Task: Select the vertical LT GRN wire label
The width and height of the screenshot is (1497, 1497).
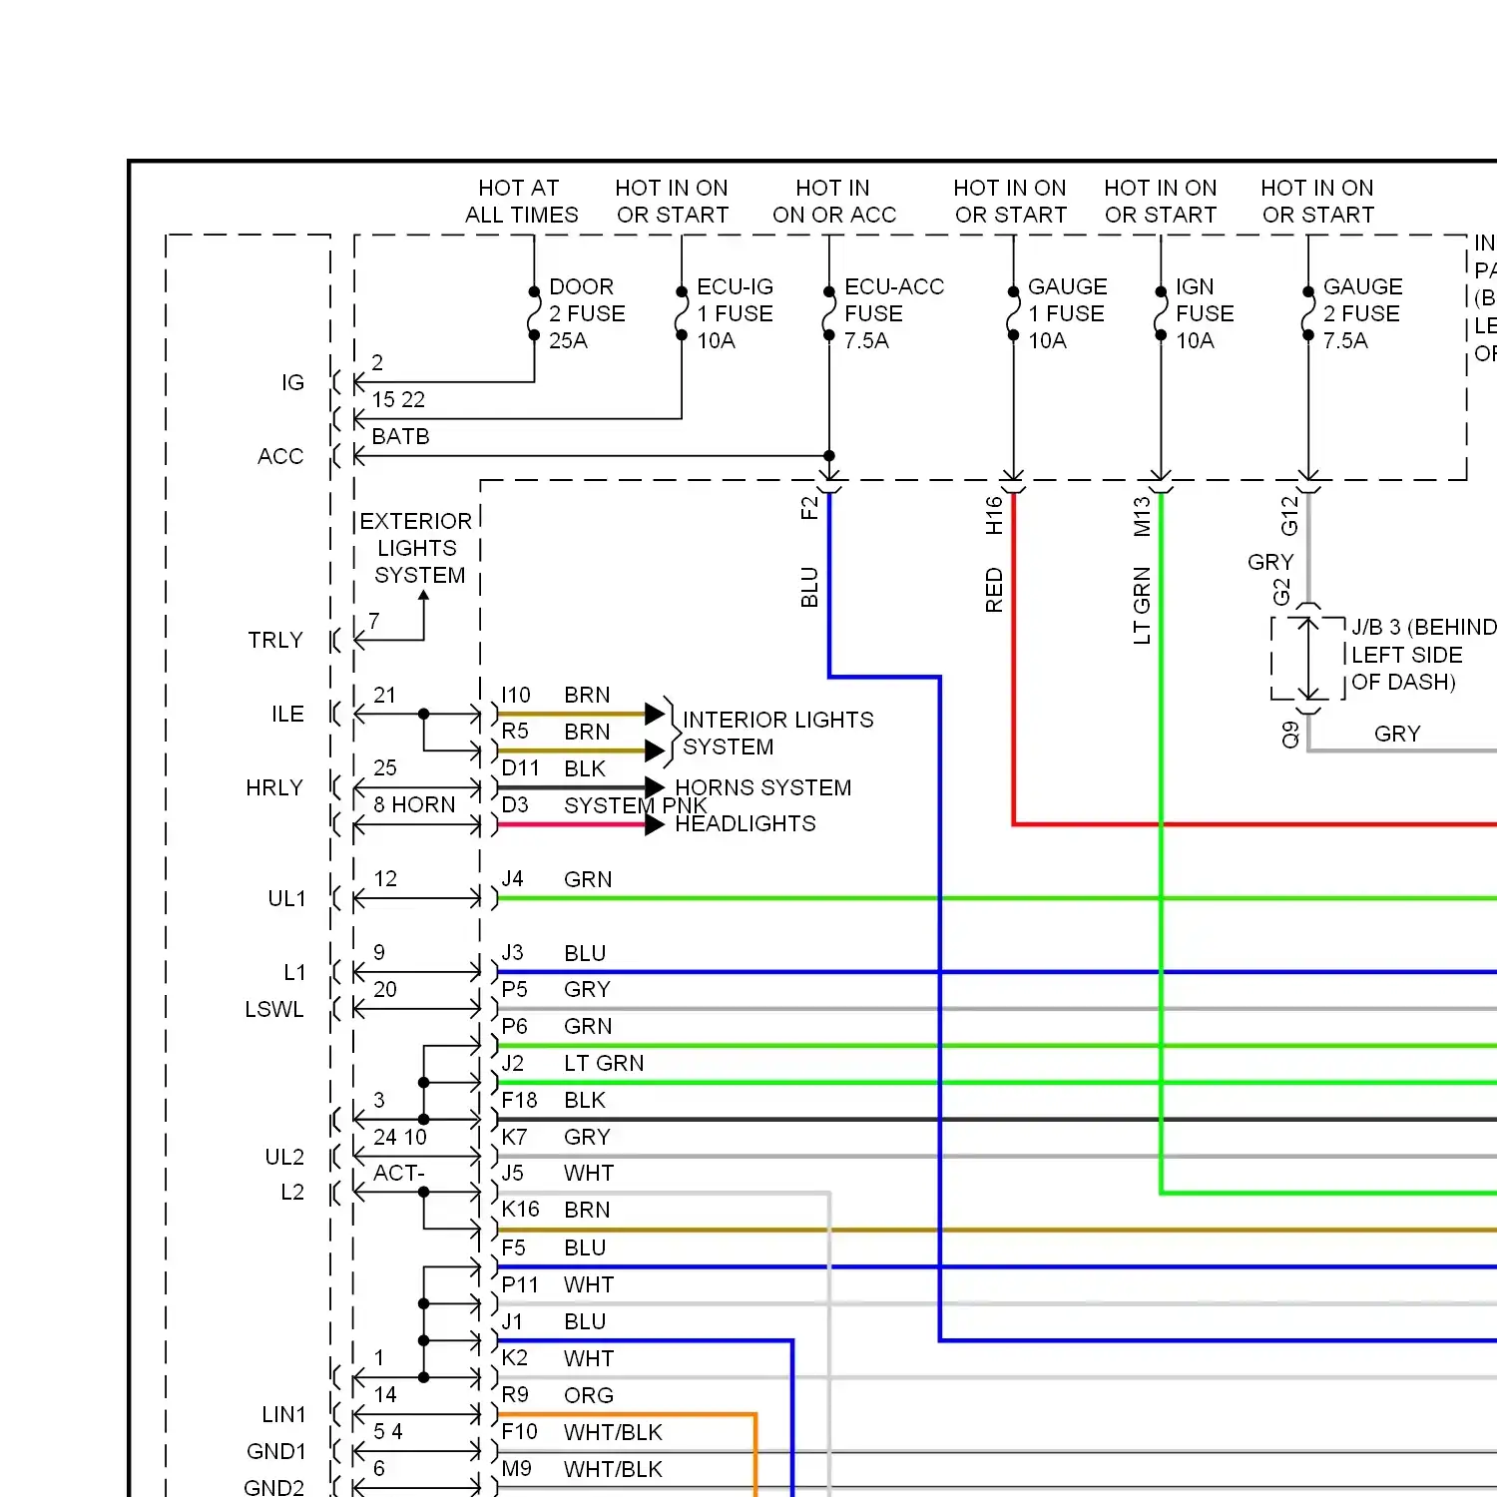Action: coord(1142,605)
